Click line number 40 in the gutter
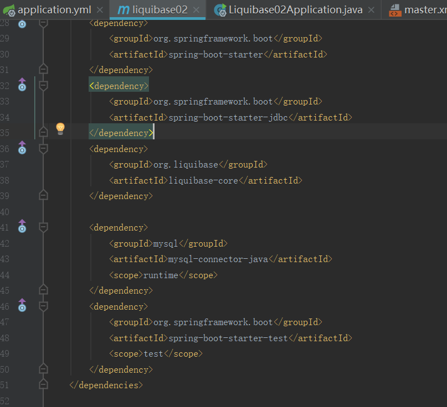 [4, 212]
